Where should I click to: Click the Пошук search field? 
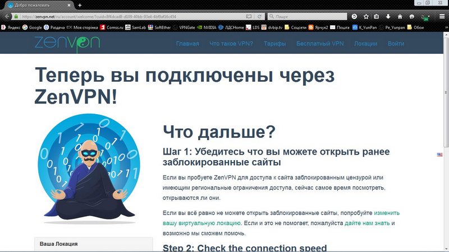(x=307, y=17)
